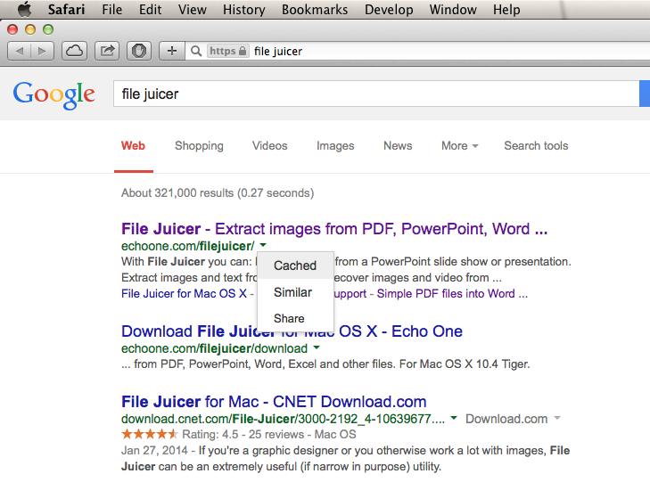Click the plus add bookmark button
The image size is (650, 482).
pos(171,52)
